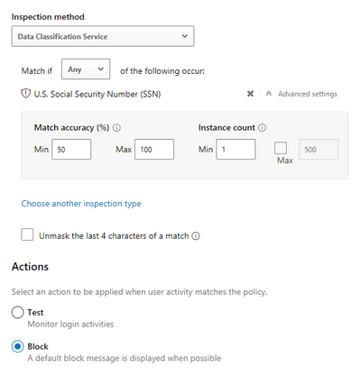Select the Test action radio button
This screenshot has width=361, height=377.
(x=17, y=312)
